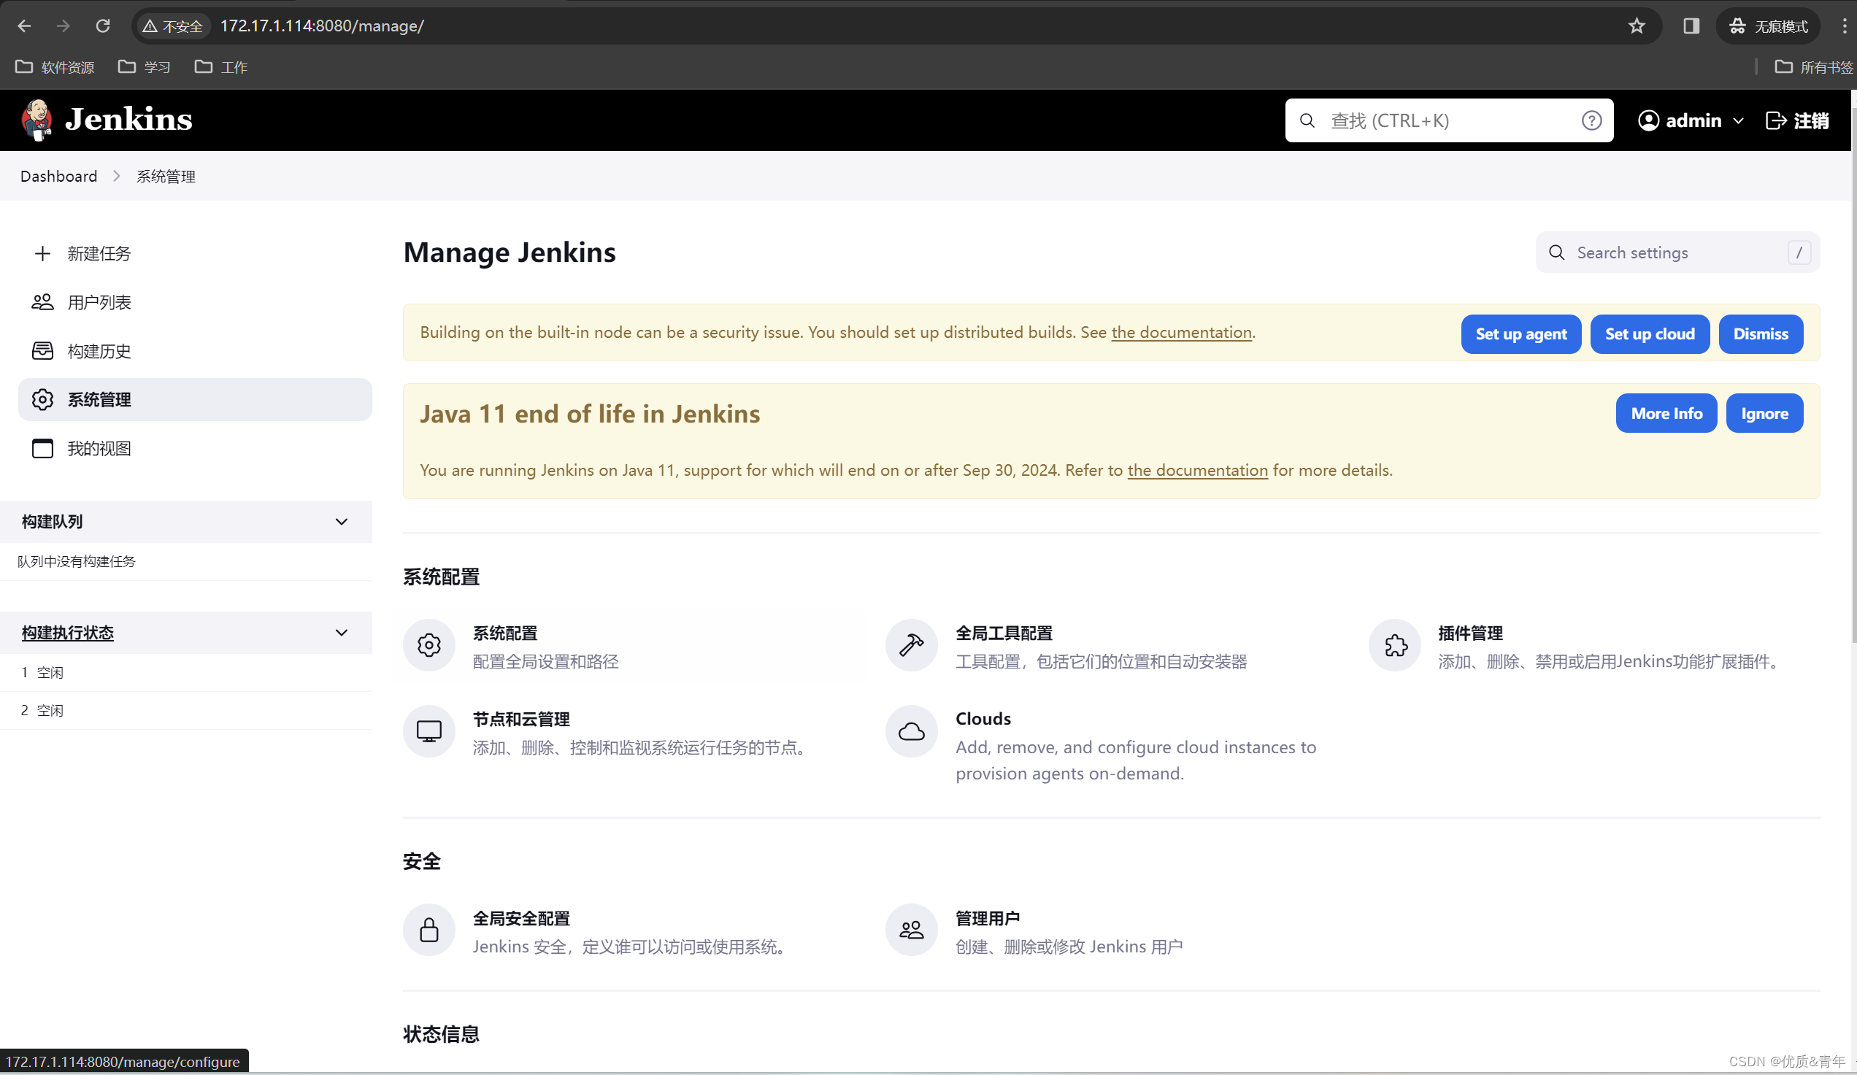The image size is (1857, 1075).
Task: Click the breadcrumb chevron after Dashboard
Action: click(117, 176)
